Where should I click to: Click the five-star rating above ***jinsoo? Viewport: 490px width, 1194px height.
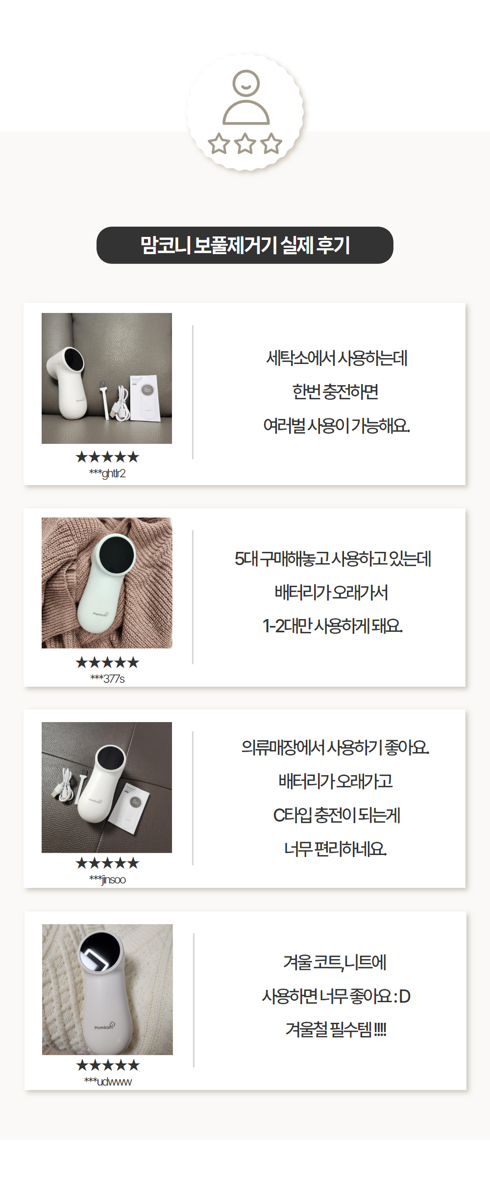[107, 863]
